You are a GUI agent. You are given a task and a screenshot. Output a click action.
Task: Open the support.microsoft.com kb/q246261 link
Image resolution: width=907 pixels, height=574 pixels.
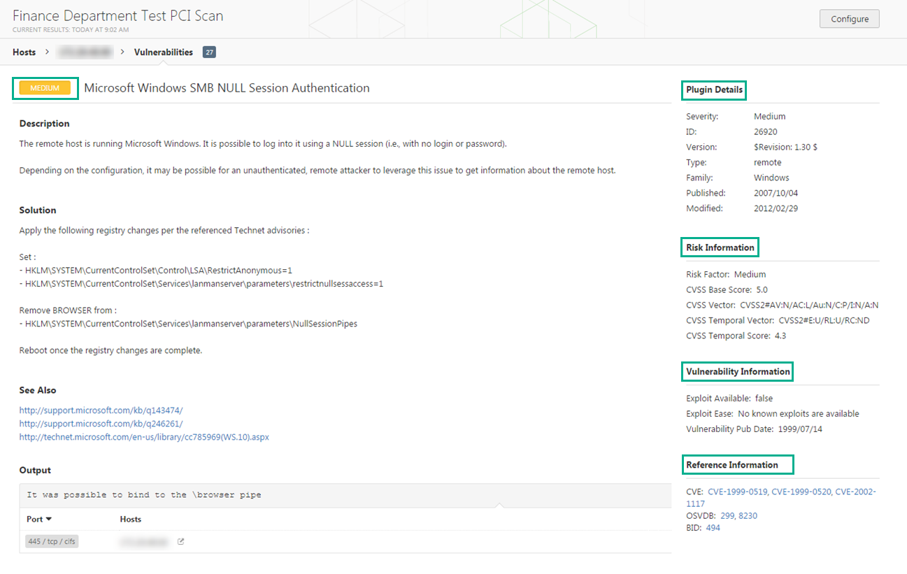[x=101, y=424]
